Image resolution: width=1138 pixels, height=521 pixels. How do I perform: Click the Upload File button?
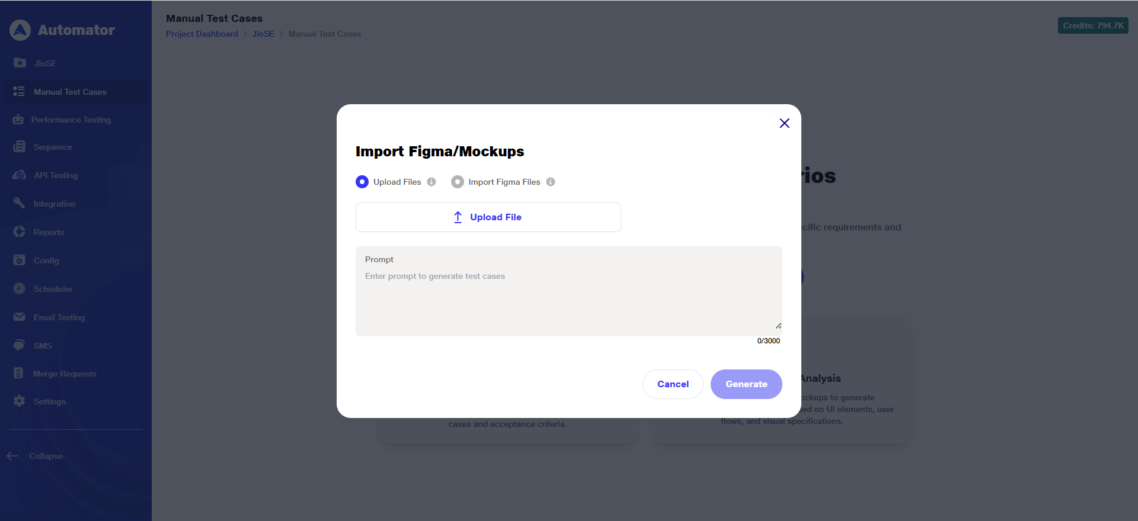[x=488, y=217]
